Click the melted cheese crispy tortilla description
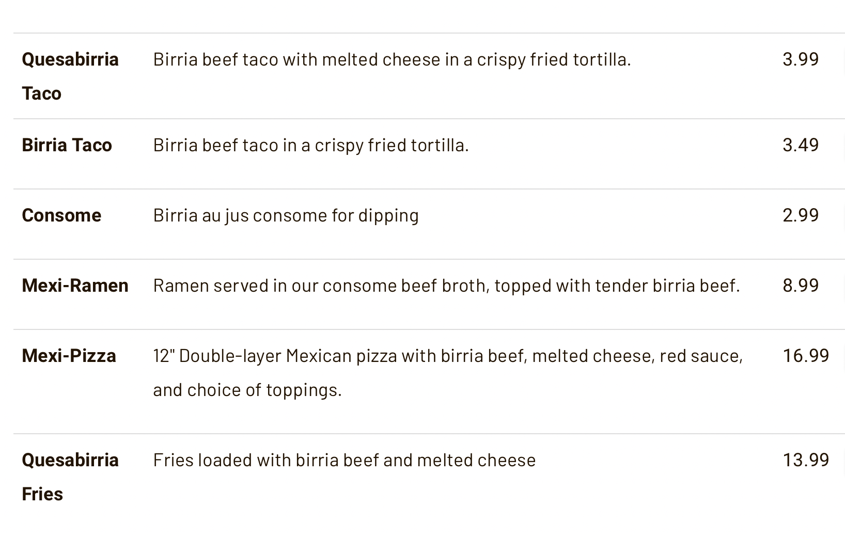The image size is (845, 537). (x=392, y=59)
